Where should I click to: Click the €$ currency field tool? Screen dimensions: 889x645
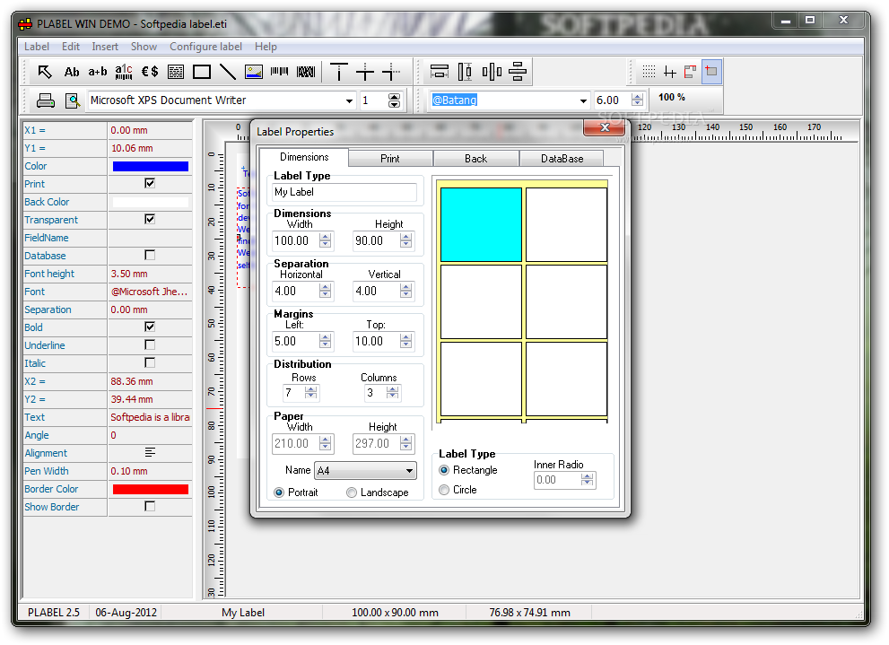pyautogui.click(x=150, y=72)
